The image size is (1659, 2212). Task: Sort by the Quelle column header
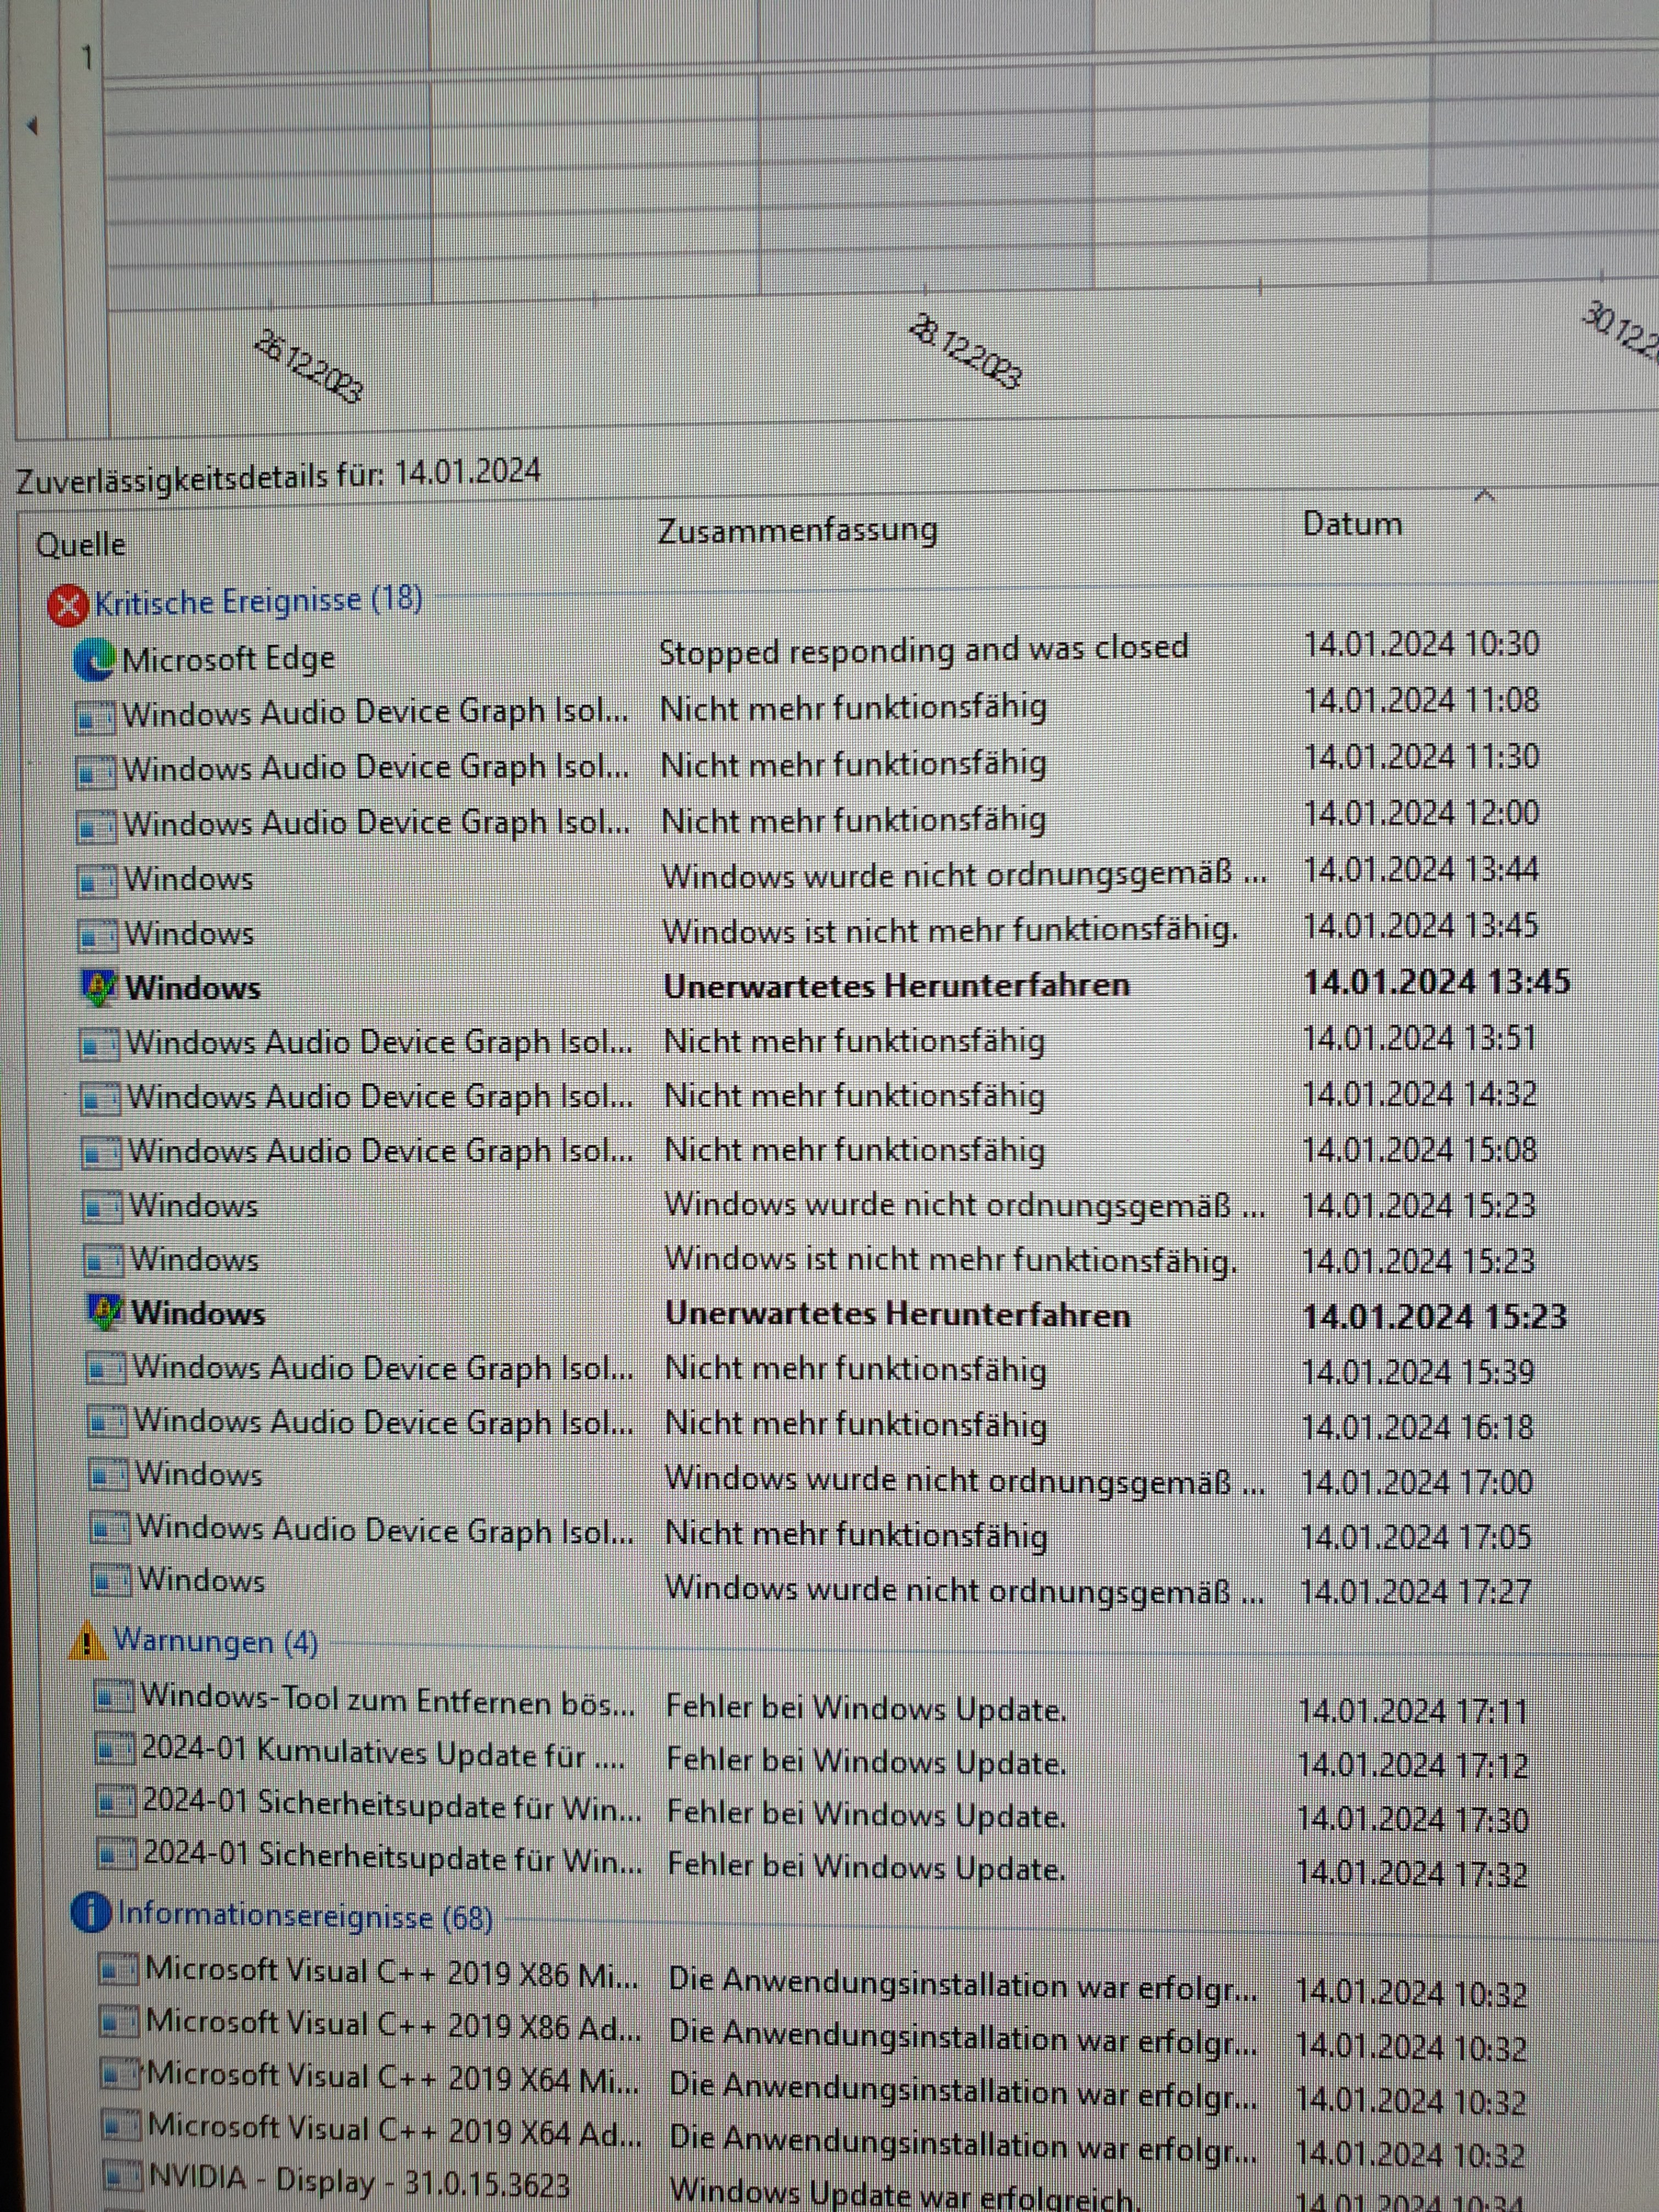(x=81, y=545)
